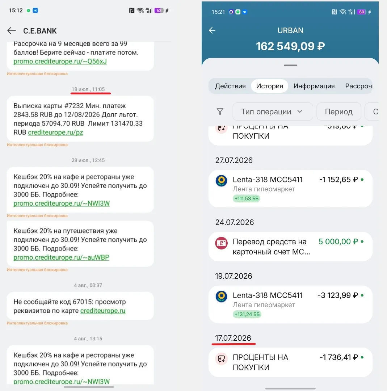
Task: Tap the back arrow in URBAN header
Action: click(212, 30)
